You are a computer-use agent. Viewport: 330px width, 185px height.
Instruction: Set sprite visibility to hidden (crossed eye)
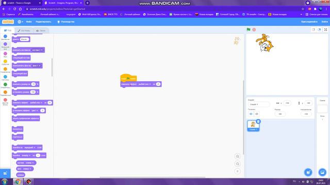pyautogui.click(x=257, y=114)
